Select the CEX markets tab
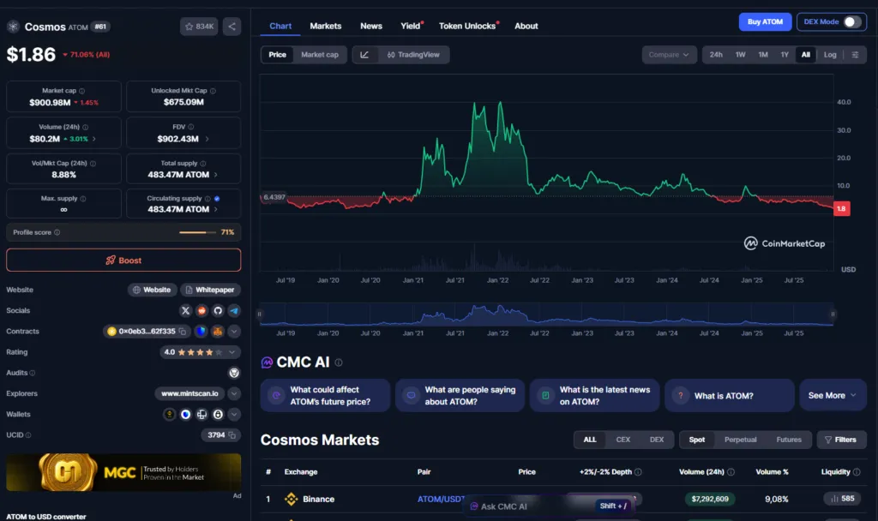Image resolution: width=878 pixels, height=521 pixels. coord(622,440)
